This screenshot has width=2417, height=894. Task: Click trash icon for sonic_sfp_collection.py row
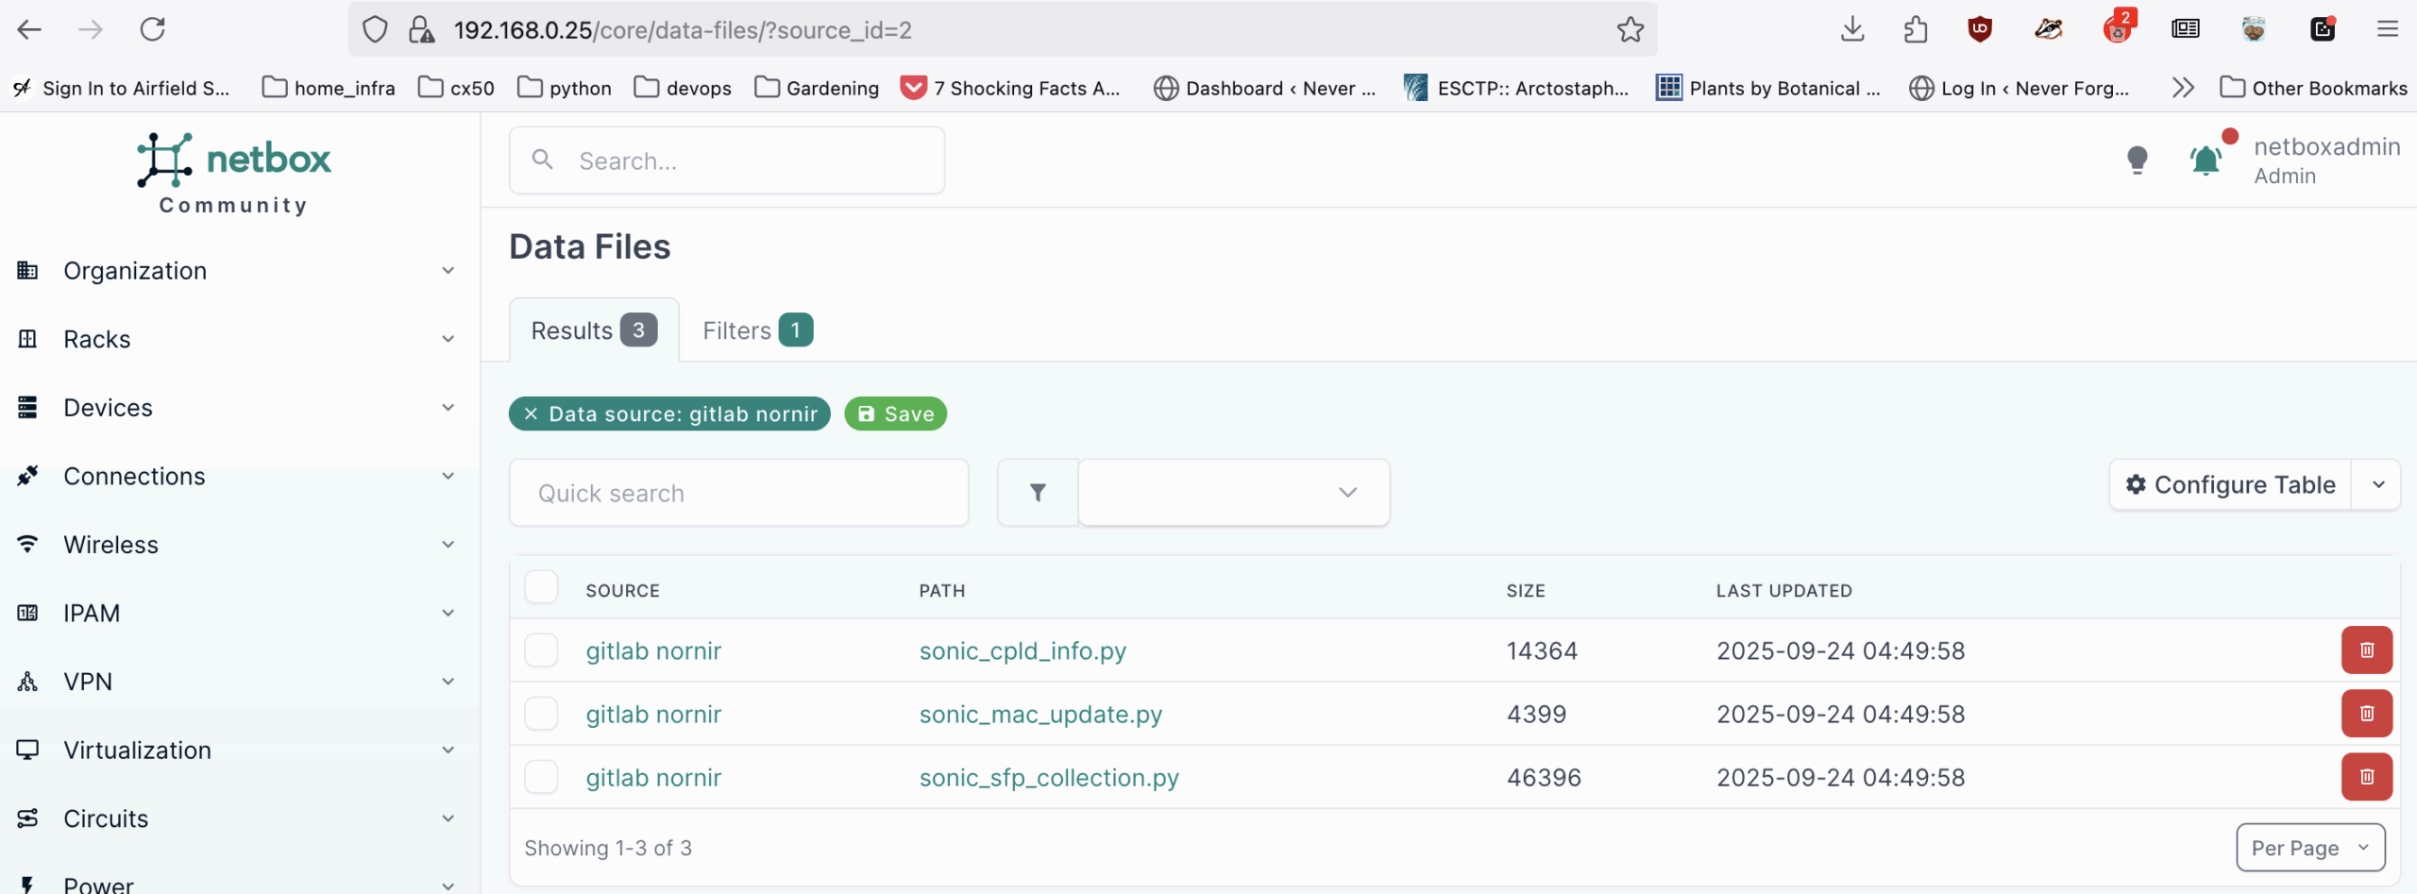(2365, 776)
